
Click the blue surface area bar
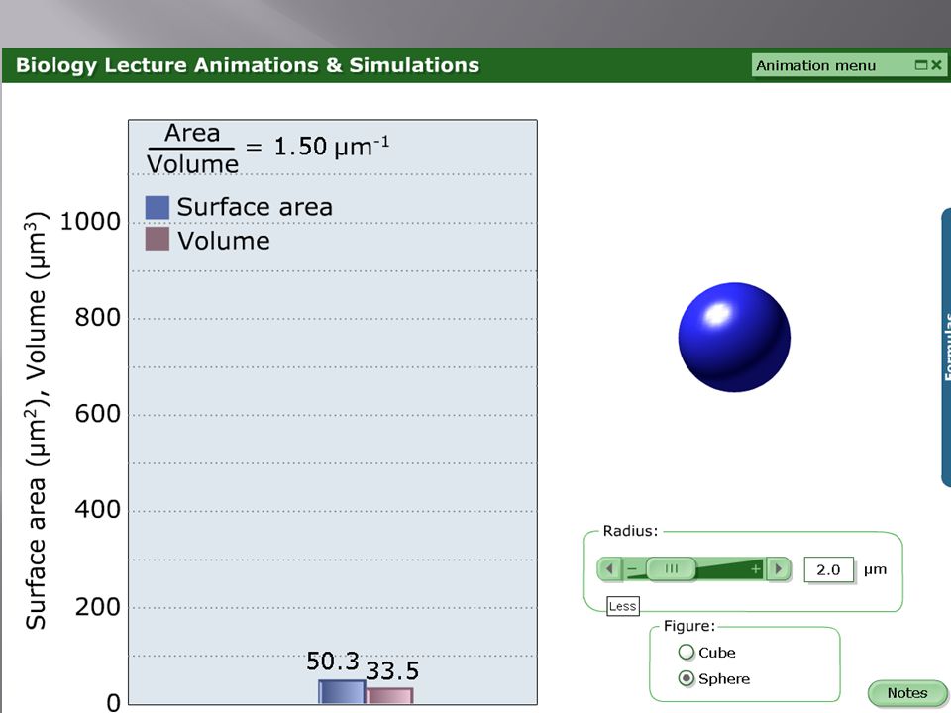[342, 692]
